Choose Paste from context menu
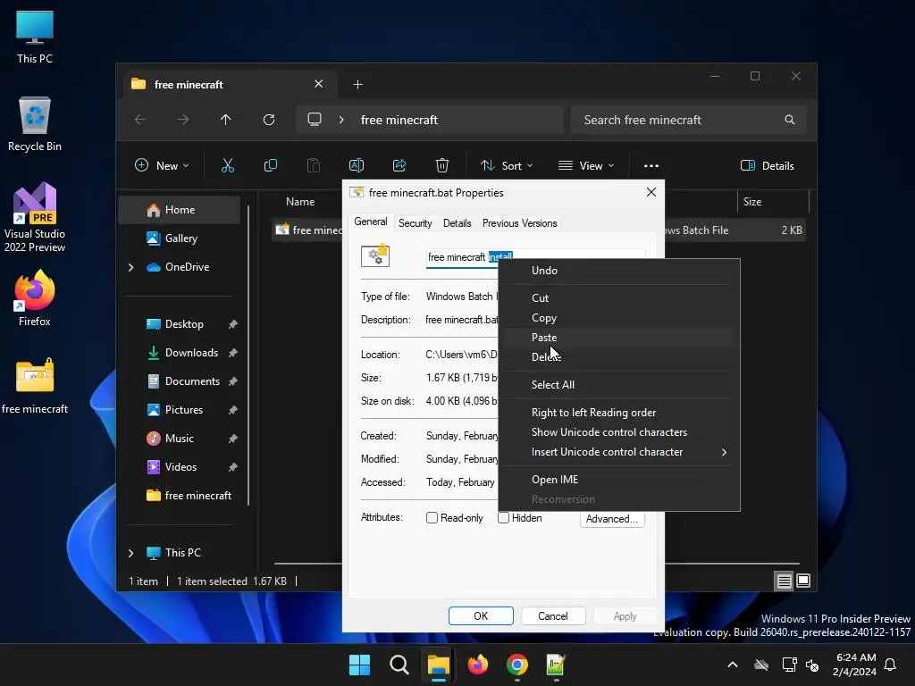Screen dimensions: 915x686 click(618, 338)
